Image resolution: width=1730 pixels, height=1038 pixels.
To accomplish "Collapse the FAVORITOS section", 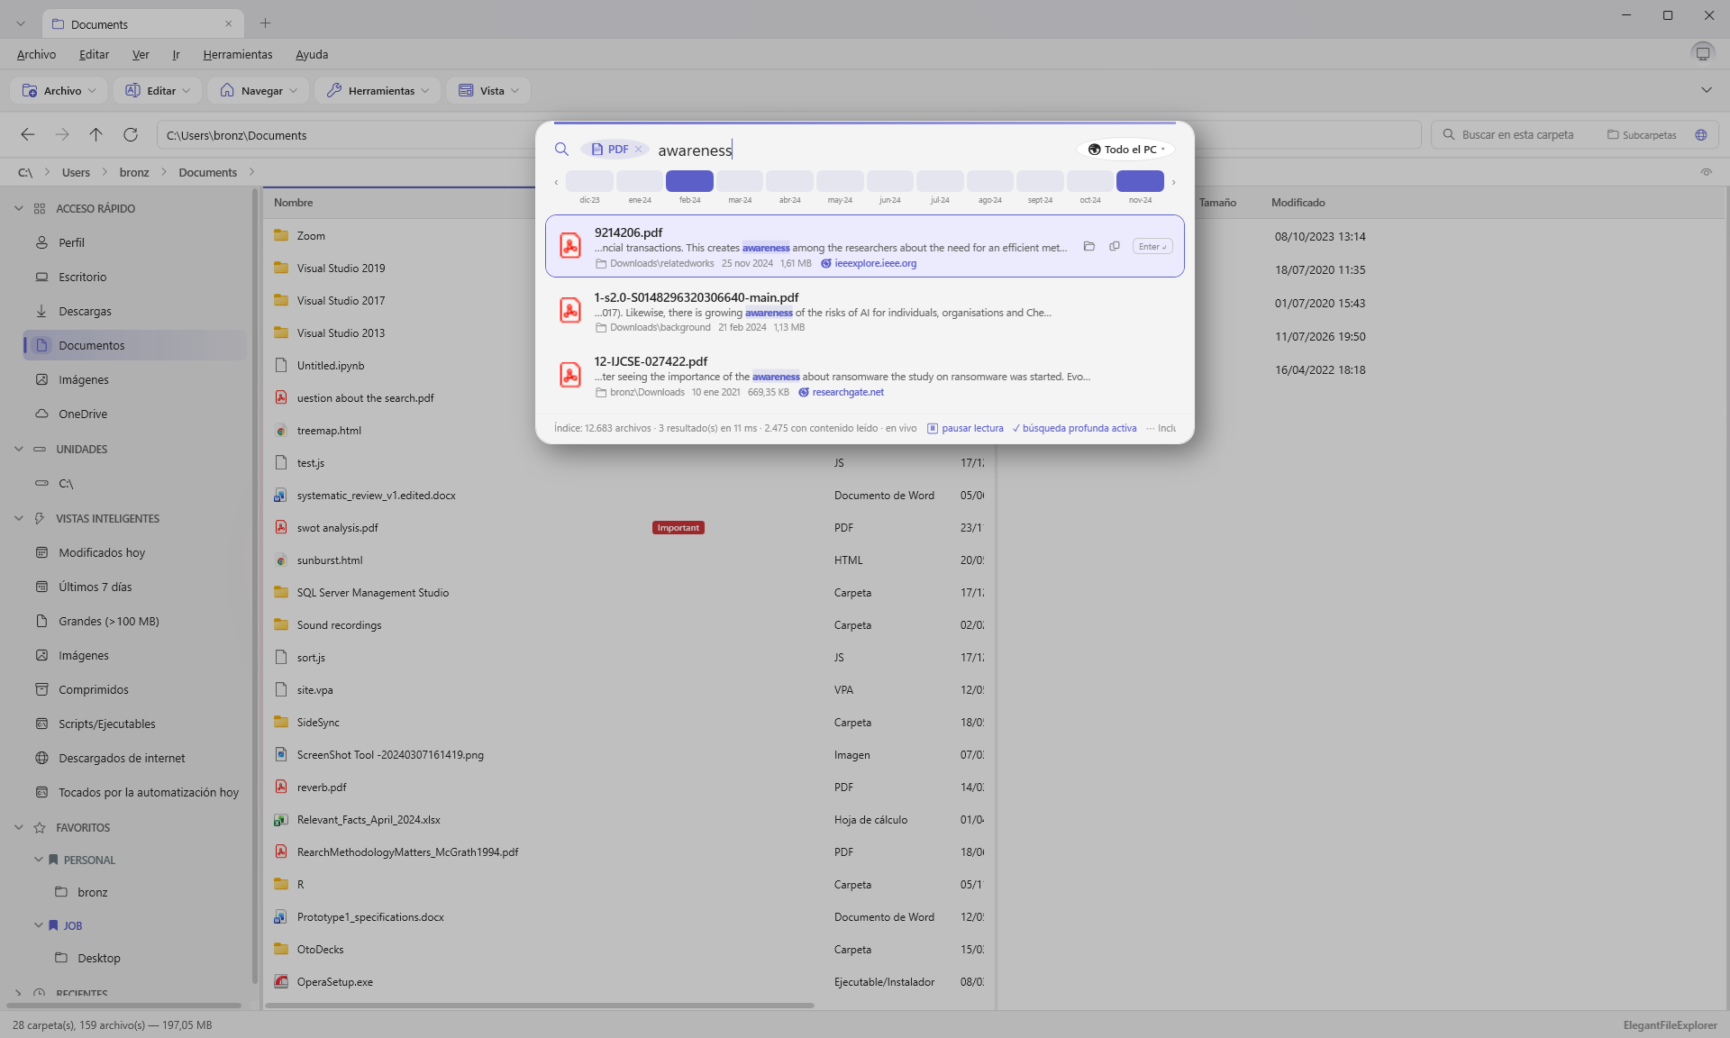I will click(19, 827).
